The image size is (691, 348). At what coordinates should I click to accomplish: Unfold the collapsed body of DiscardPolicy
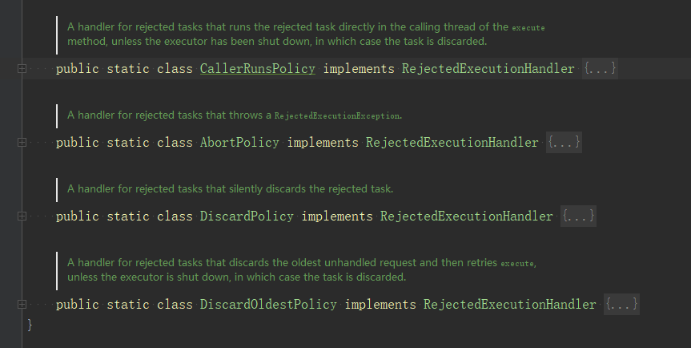578,216
